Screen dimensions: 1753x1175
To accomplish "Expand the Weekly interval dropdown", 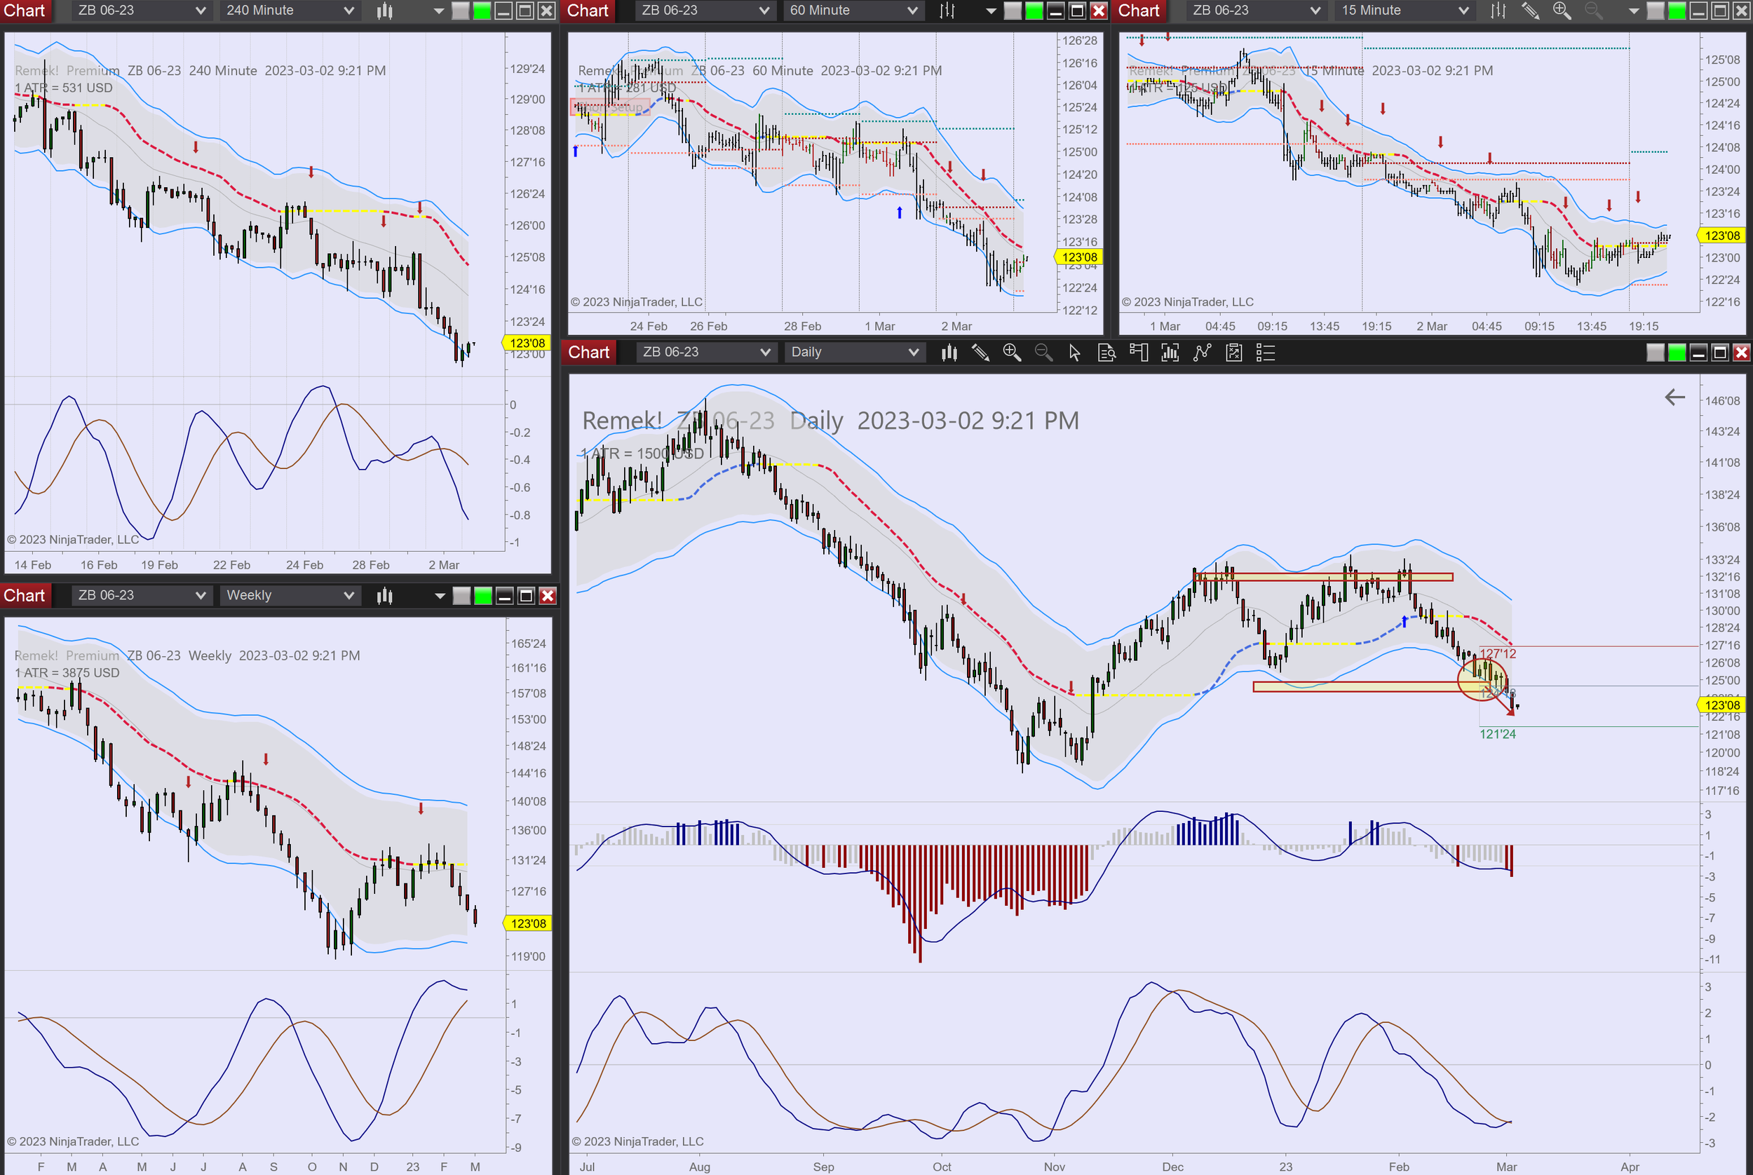I will [x=348, y=596].
